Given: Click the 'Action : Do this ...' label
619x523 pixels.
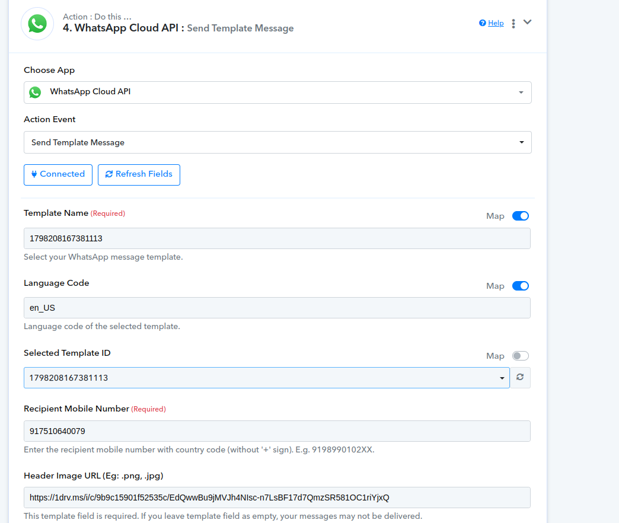Looking at the screenshot, I should click(97, 17).
